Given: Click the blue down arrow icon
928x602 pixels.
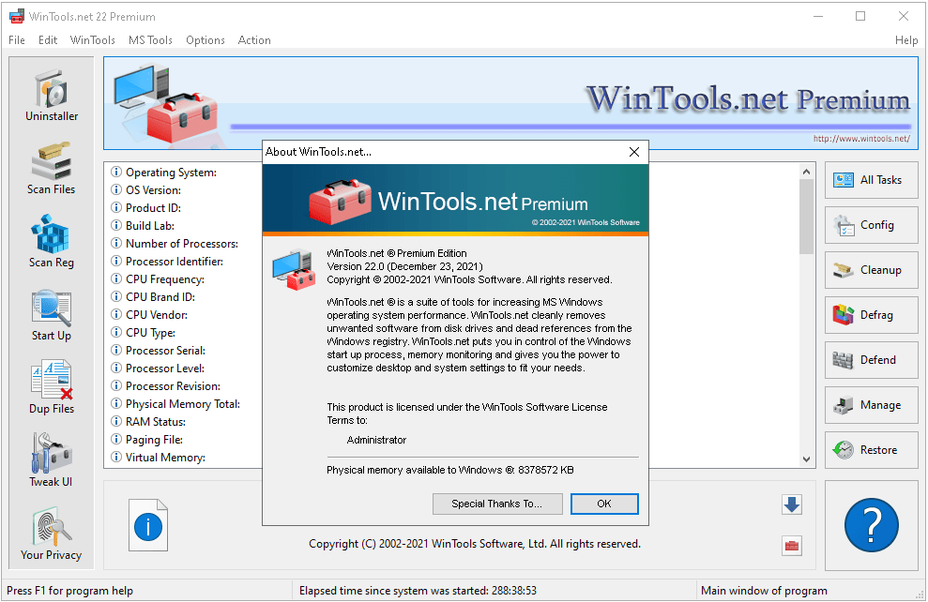Looking at the screenshot, I should [x=792, y=504].
